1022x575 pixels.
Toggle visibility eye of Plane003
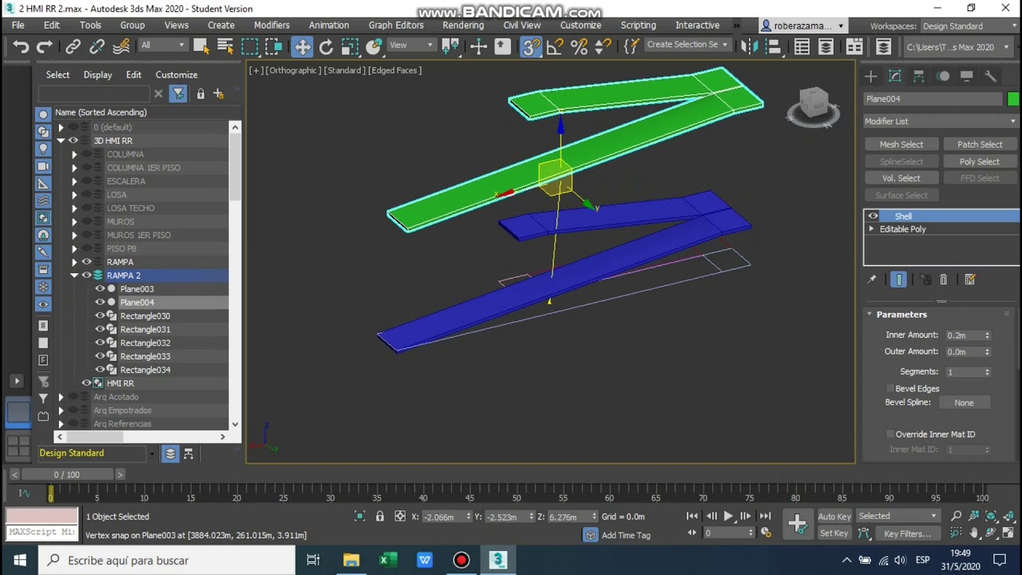(100, 289)
